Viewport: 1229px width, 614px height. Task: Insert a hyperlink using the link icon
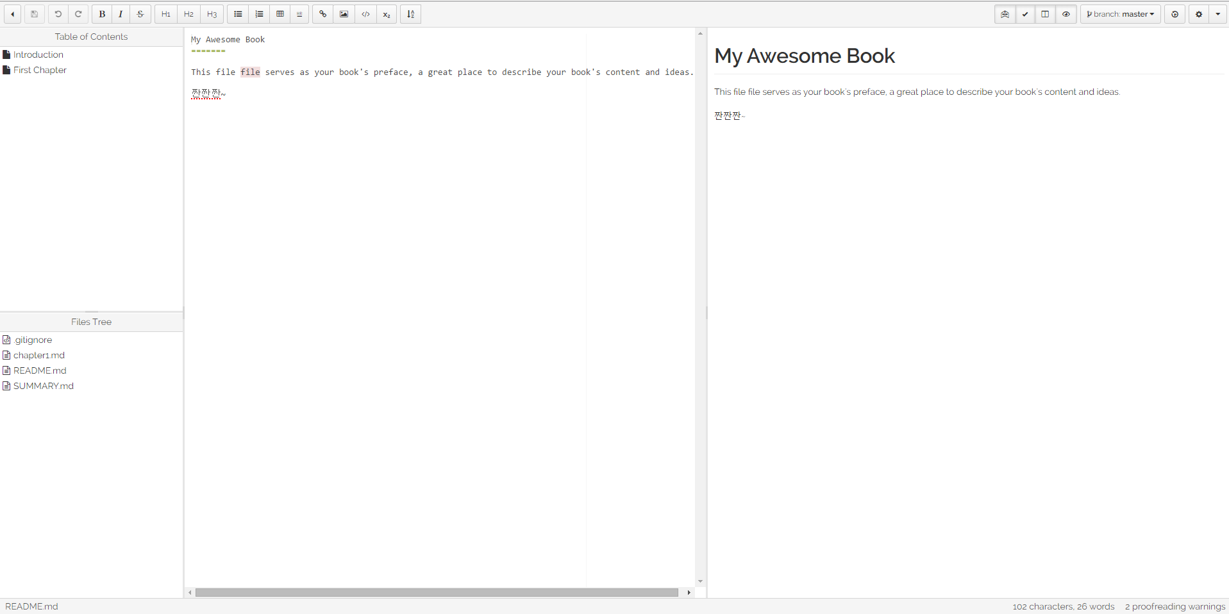323,14
